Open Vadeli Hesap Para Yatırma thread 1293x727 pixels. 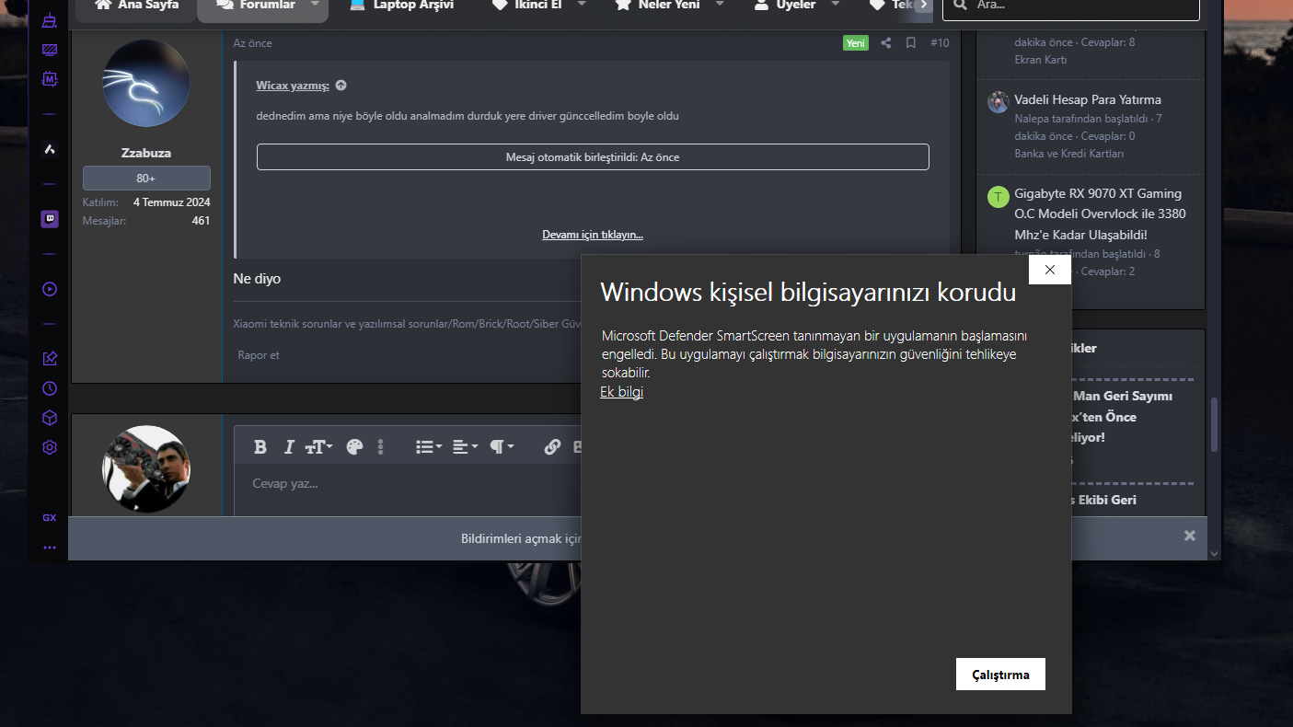point(1088,99)
